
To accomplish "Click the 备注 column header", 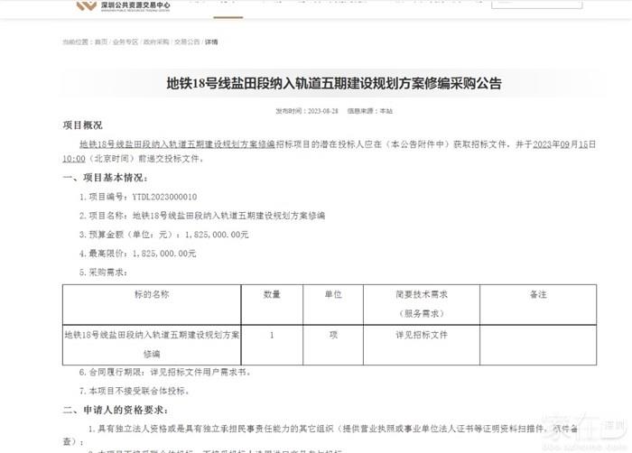I will (x=538, y=295).
